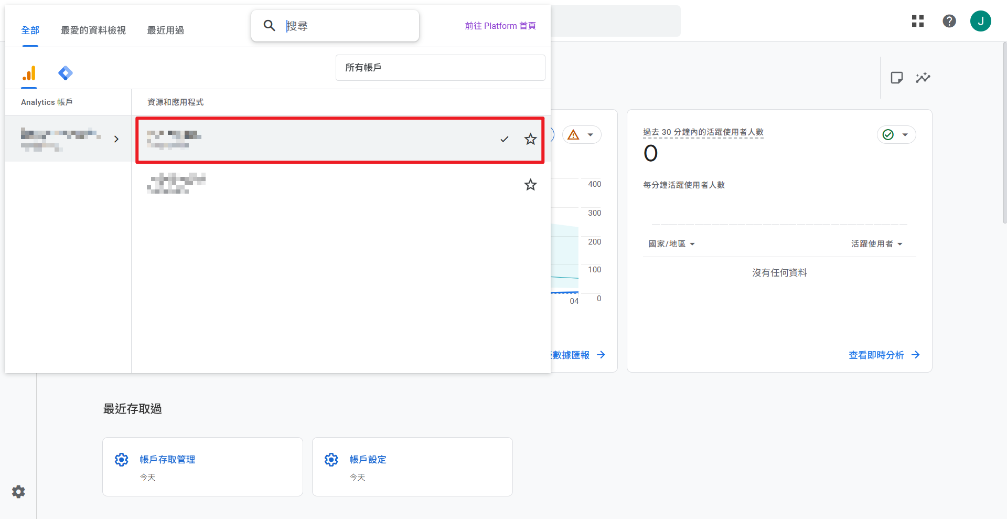The image size is (1007, 519).
Task: Switch to the Google Tag Manager icon
Action: [65, 73]
